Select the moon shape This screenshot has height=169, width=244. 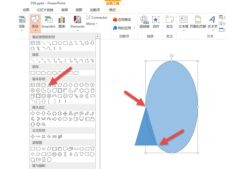87,96
